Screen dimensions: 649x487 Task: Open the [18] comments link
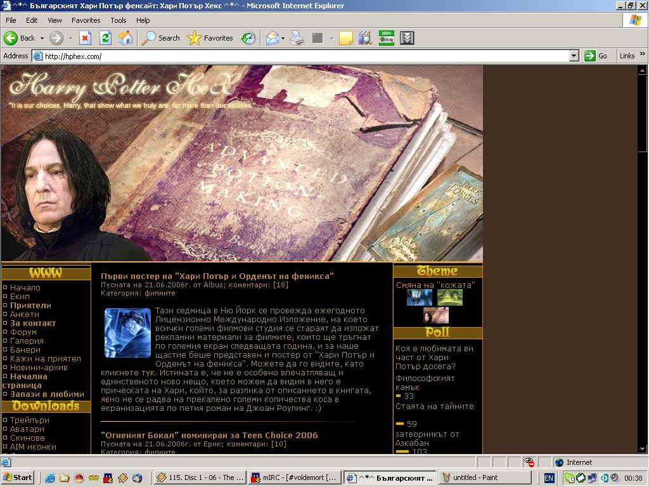click(281, 285)
